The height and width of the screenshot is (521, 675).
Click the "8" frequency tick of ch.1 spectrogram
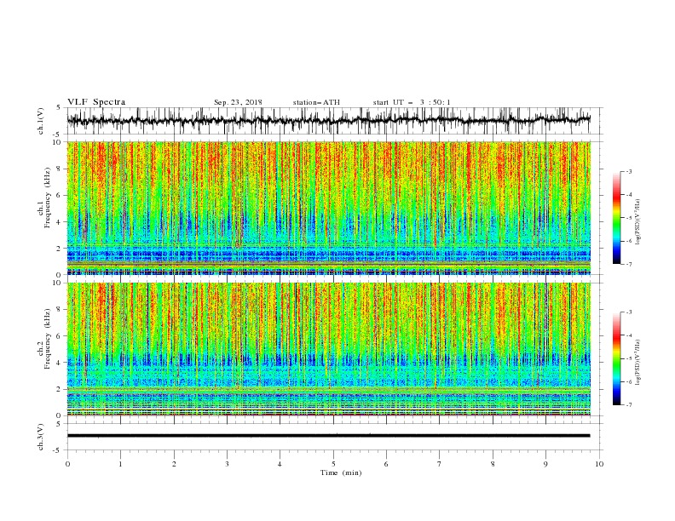tap(60, 169)
